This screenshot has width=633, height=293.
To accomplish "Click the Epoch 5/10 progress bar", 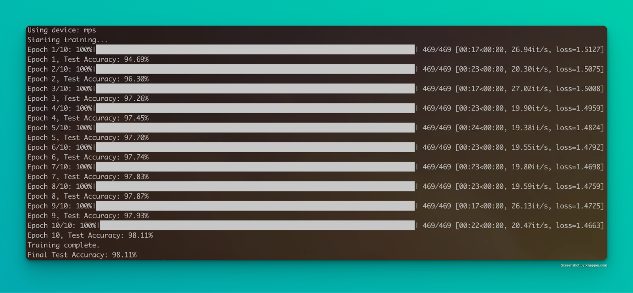I will pos(256,128).
